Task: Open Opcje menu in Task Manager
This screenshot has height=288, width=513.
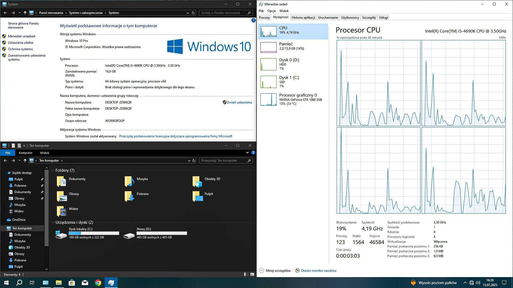Action: (271, 11)
